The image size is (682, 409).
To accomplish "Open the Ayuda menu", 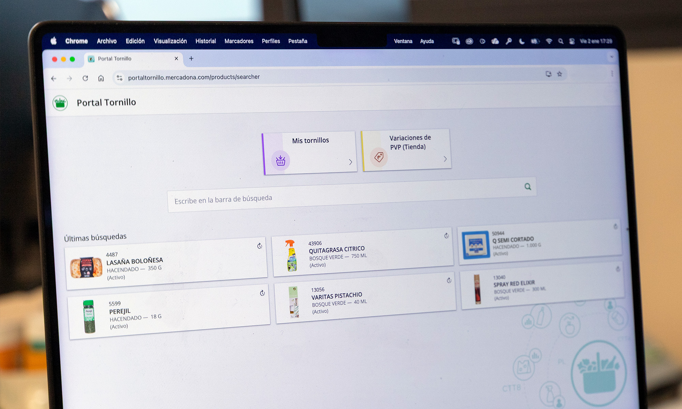I will point(427,41).
